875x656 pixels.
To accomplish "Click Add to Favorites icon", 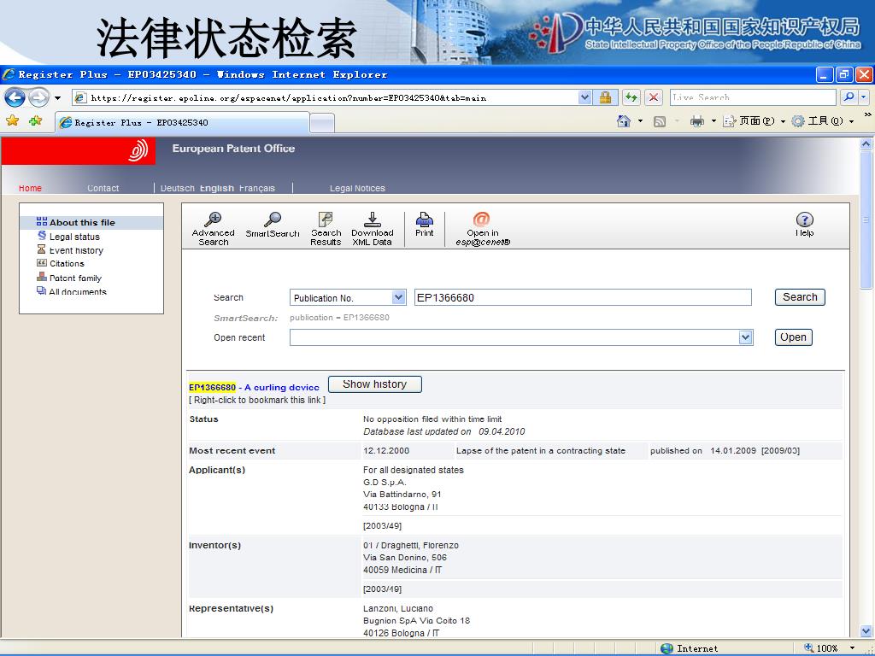I will coord(35,120).
